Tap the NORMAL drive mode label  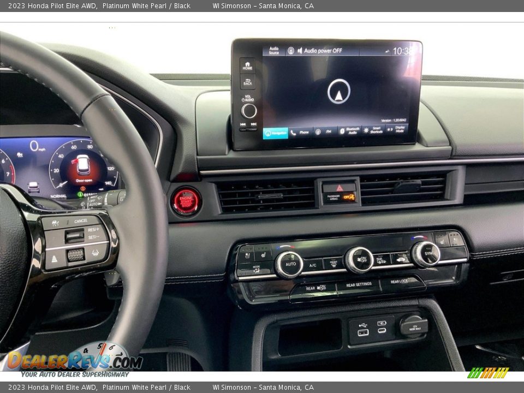(58, 196)
